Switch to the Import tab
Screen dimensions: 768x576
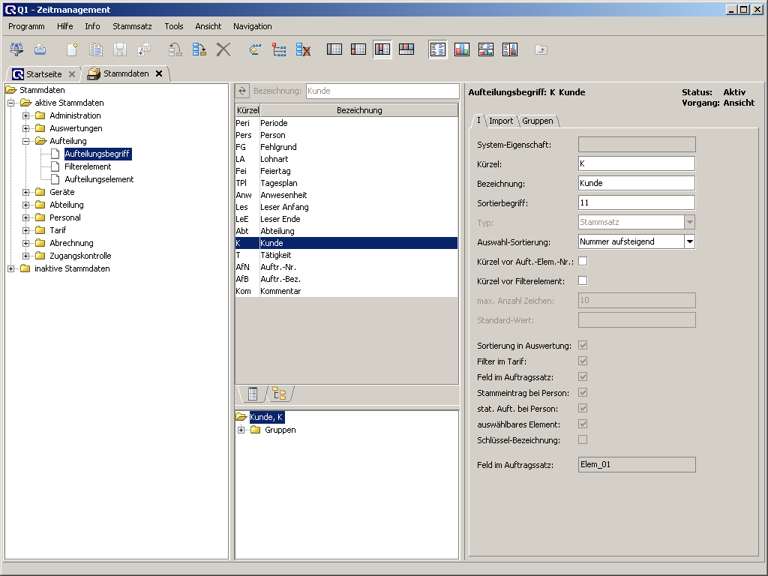click(501, 121)
